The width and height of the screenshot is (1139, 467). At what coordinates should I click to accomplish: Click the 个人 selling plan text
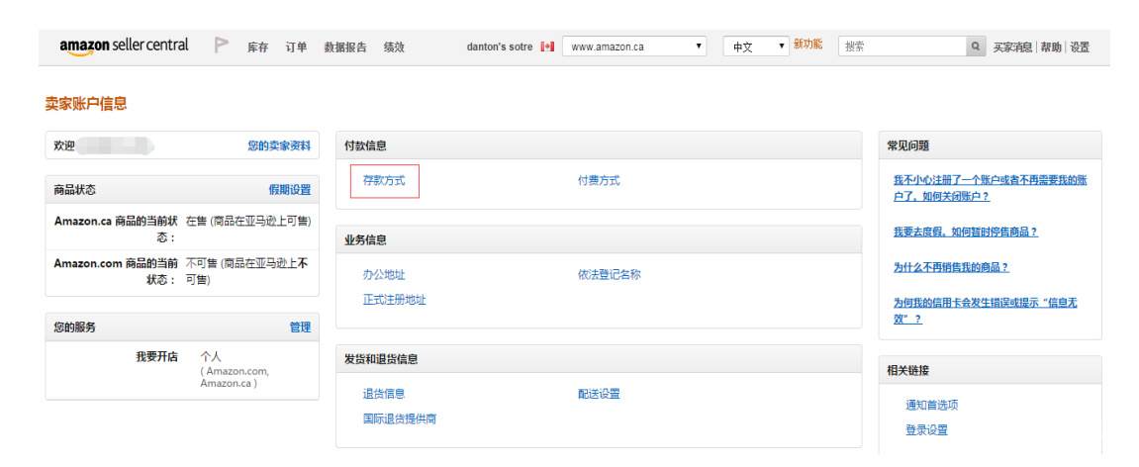pyautogui.click(x=211, y=356)
